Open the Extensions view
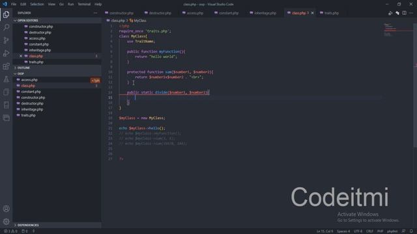 (6, 66)
